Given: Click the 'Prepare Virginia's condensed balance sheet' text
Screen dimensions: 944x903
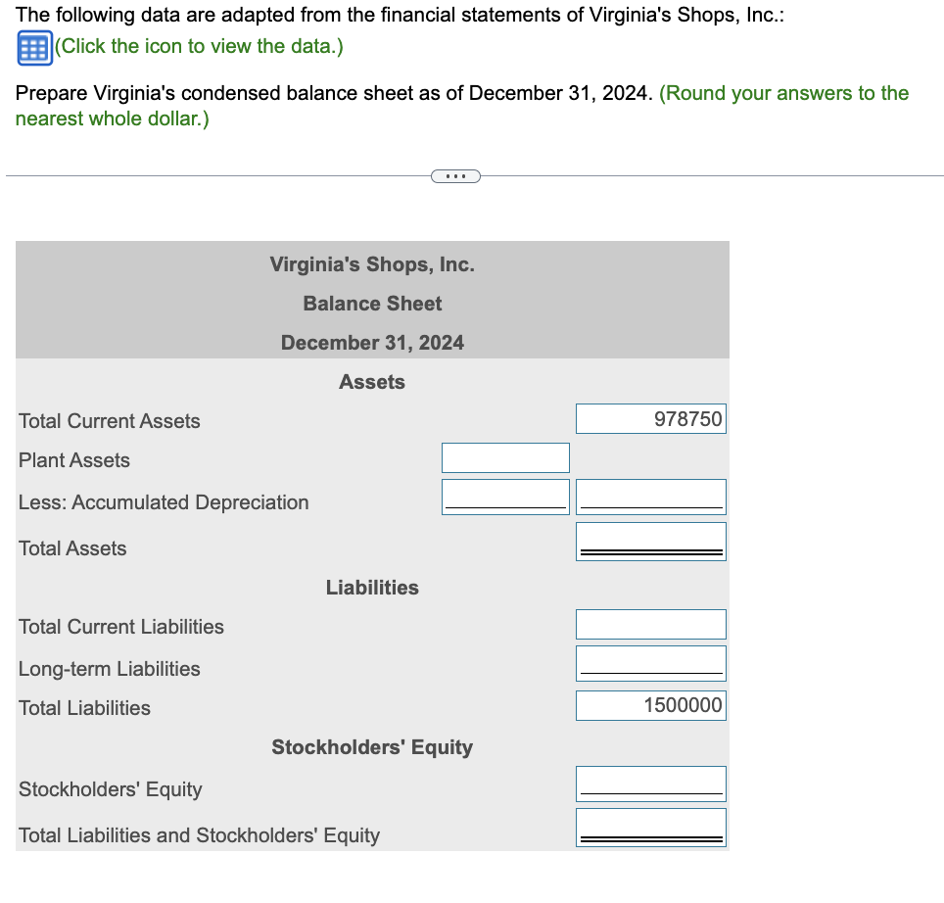Looking at the screenshot, I should click(334, 93).
